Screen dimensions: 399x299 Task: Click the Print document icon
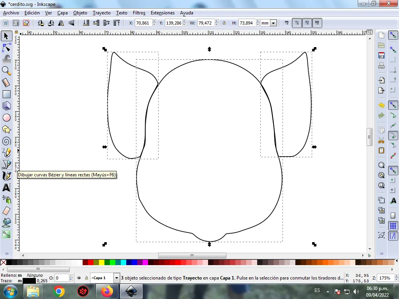coord(381,65)
